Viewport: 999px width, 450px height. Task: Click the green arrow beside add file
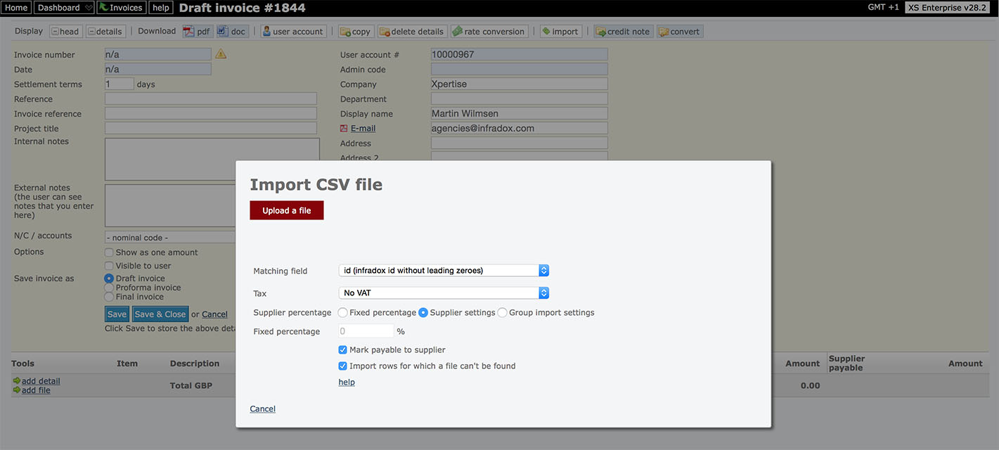(x=17, y=390)
